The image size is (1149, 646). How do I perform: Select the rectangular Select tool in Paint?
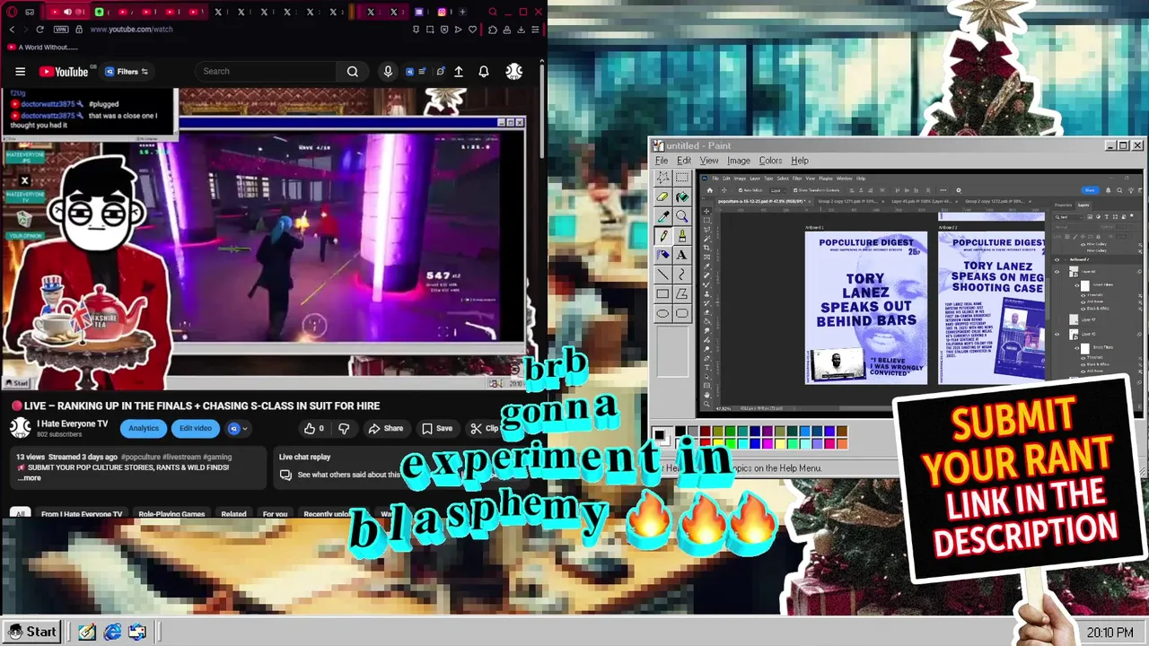[x=682, y=178]
